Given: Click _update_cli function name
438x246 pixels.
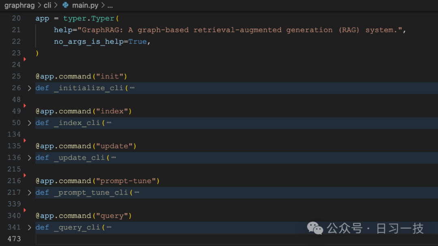Looking at the screenshot, I should coord(79,158).
